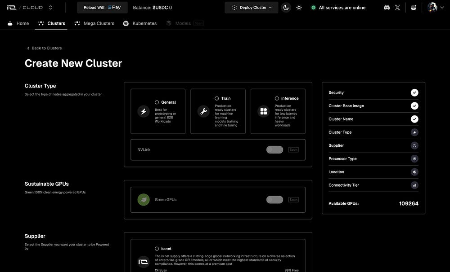Click Cluster Name checkmark icon

[414, 119]
